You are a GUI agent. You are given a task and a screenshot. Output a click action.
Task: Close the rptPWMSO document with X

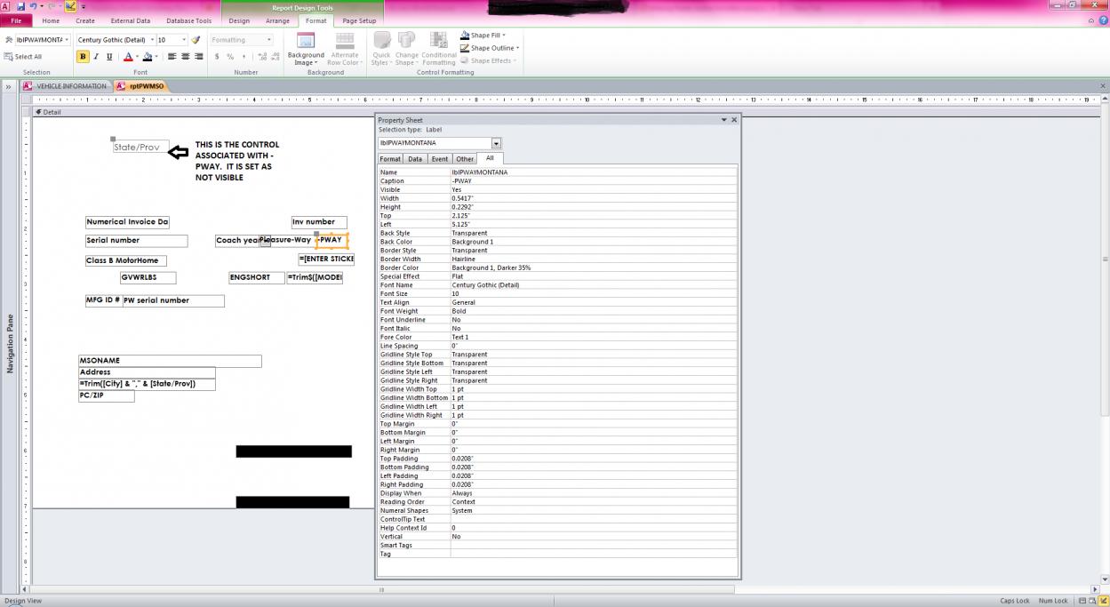pyautogui.click(x=1103, y=86)
